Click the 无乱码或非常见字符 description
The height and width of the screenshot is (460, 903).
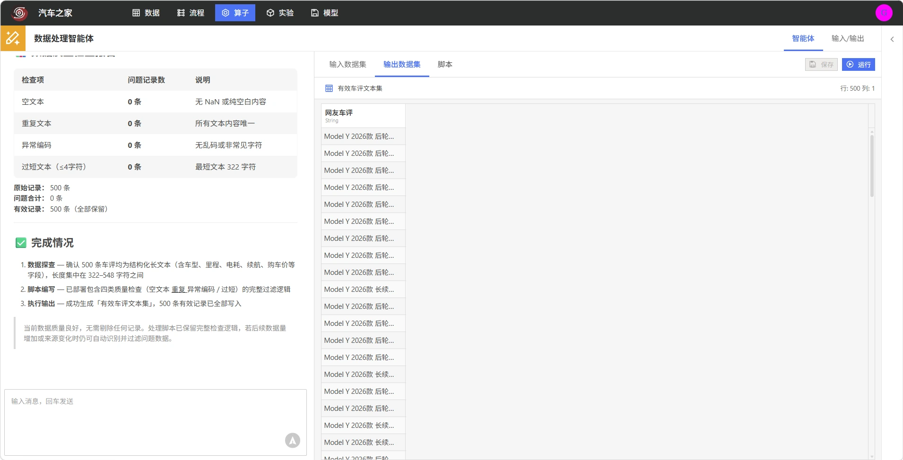[x=229, y=145]
